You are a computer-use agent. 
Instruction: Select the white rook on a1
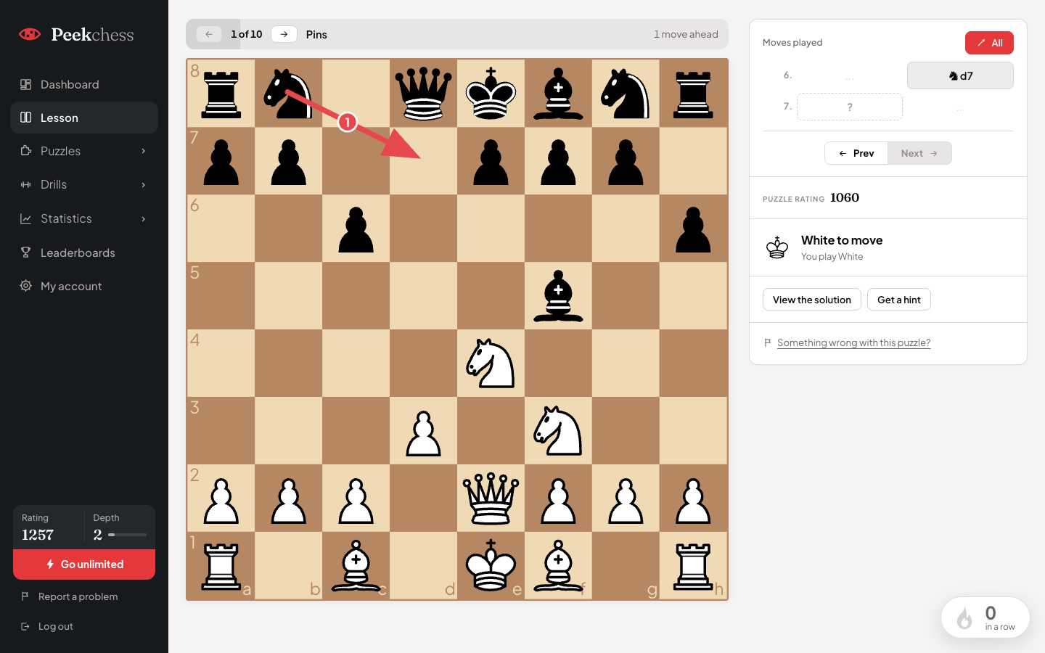click(x=221, y=566)
